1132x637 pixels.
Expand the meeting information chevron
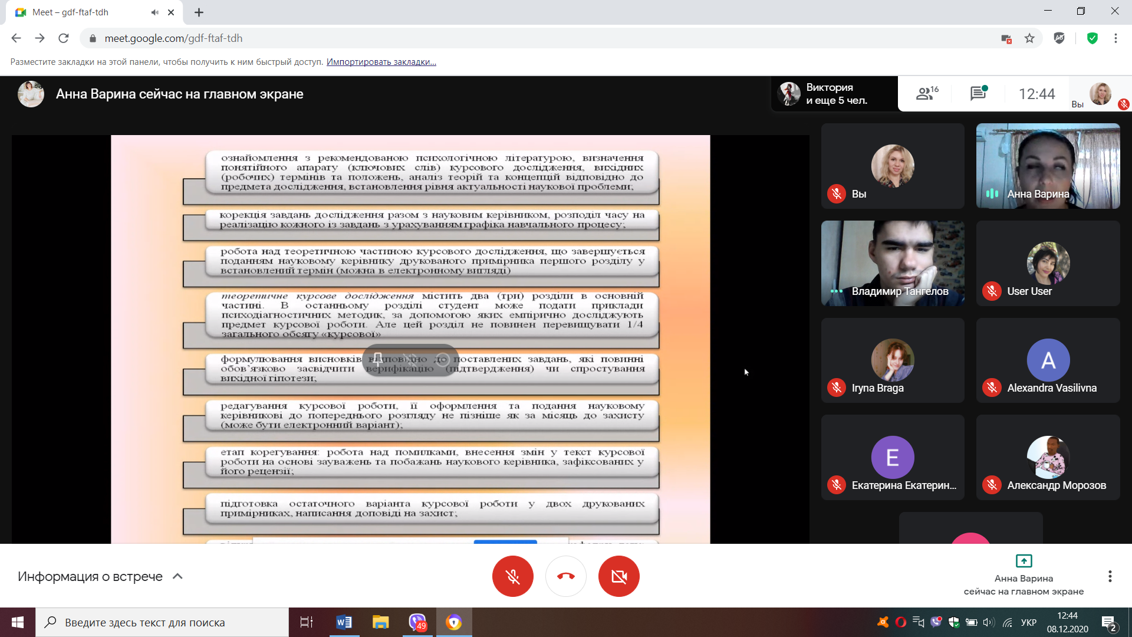pyautogui.click(x=177, y=576)
